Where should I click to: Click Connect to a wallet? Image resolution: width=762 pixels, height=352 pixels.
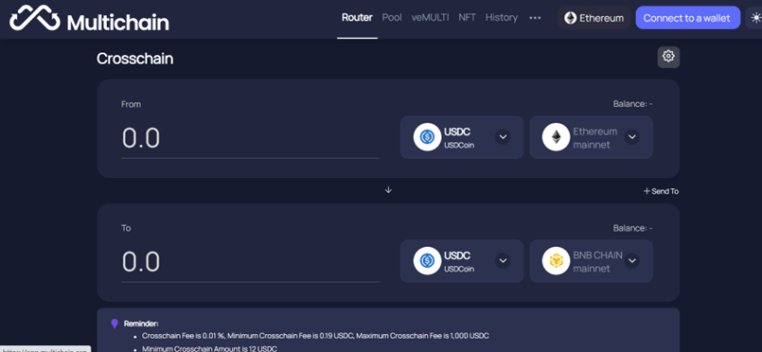[x=687, y=18]
